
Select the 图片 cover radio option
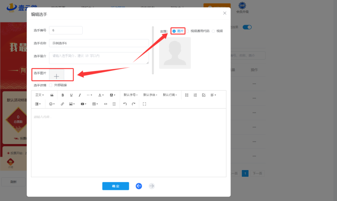click(x=174, y=31)
